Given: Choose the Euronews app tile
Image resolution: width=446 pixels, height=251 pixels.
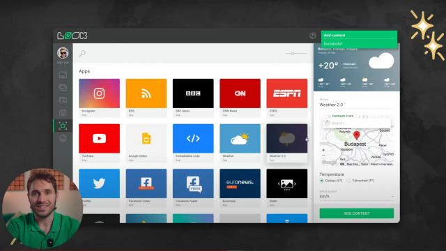Looking at the screenshot, I should click(240, 188).
